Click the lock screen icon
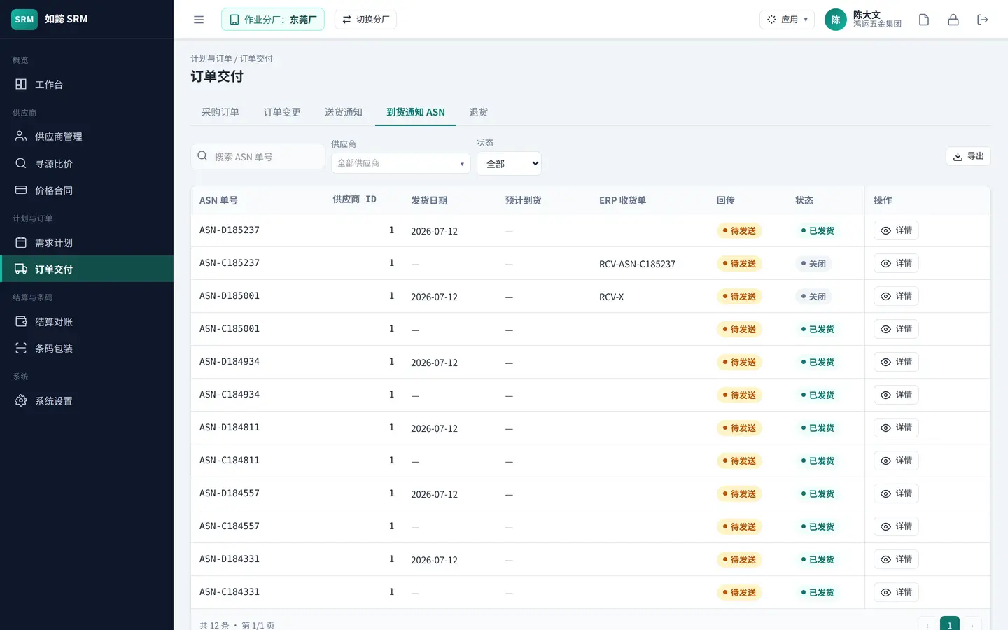1008x630 pixels. coord(953,20)
